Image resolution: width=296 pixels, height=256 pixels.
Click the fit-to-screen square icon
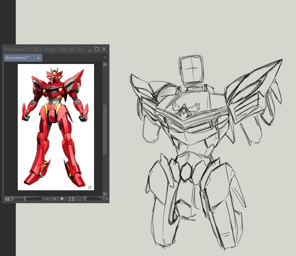pyautogui.click(x=62, y=199)
